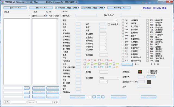Check the RMF position checkbox
The width and height of the screenshot is (174, 107).
114,64
